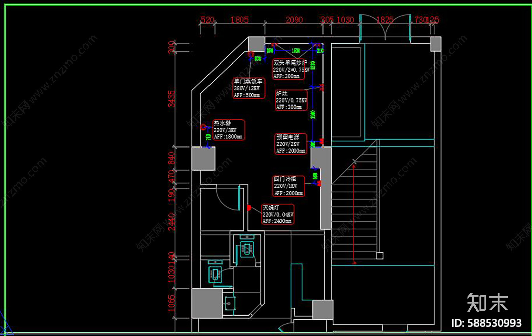Click the red circle outlet above 单门蒸饭车
This screenshot has width=532, height=336.
(x=251, y=55)
